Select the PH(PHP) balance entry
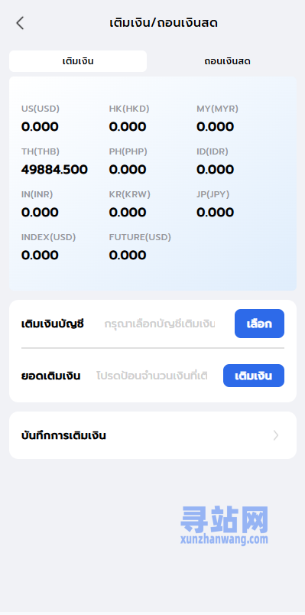 [x=128, y=161]
